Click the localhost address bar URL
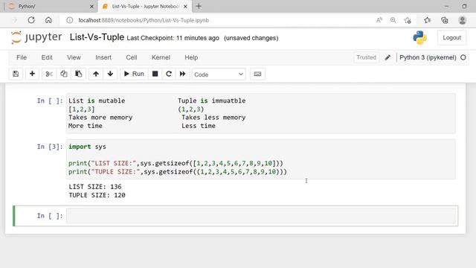This screenshot has width=476, height=268. click(x=144, y=20)
